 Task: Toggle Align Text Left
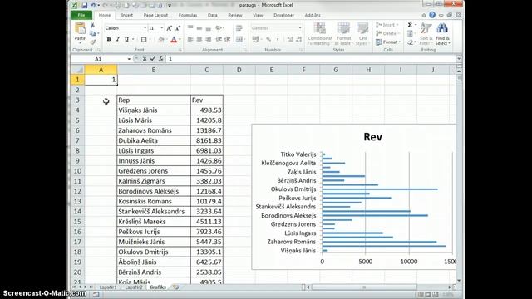(190, 40)
